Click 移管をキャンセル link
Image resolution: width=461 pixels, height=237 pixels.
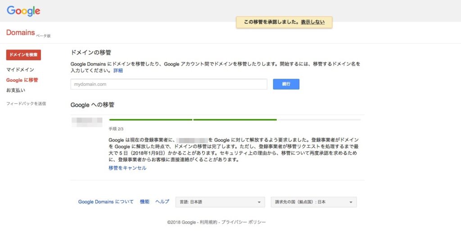pyautogui.click(x=127, y=168)
